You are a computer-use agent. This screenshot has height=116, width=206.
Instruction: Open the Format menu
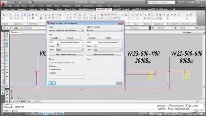[x=40, y=6]
